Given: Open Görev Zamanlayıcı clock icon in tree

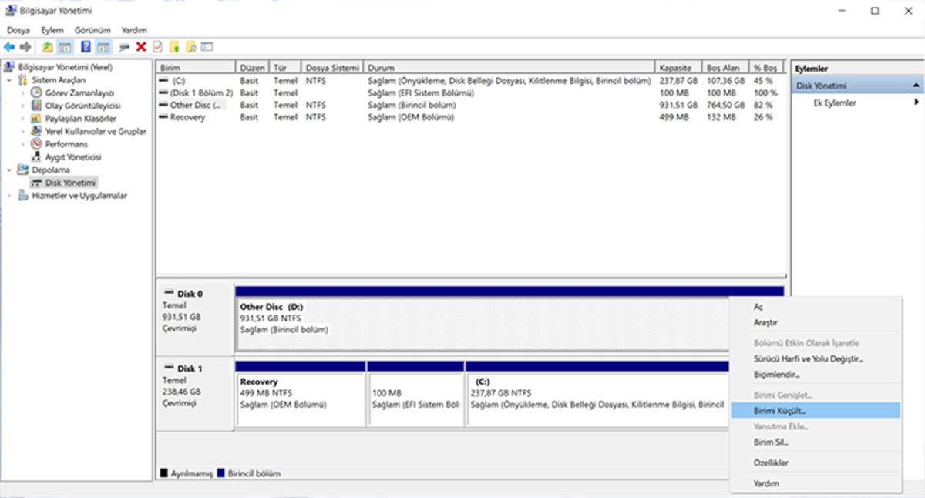Looking at the screenshot, I should point(37,93).
